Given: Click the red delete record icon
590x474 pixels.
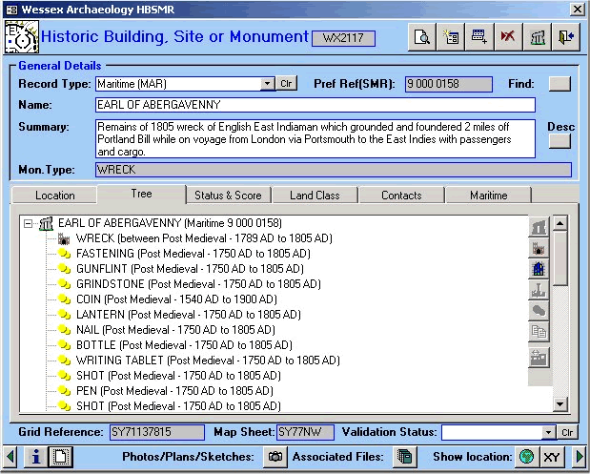Looking at the screenshot, I should [508, 38].
